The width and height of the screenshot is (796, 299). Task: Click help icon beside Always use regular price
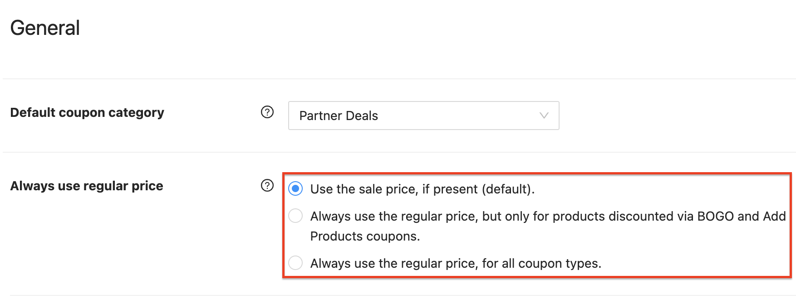[x=267, y=185]
